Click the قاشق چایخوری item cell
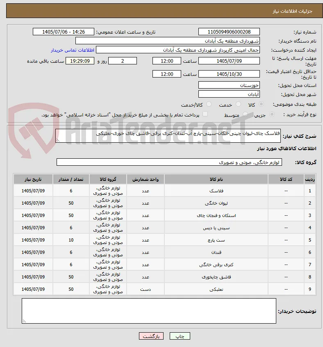 (216, 277)
